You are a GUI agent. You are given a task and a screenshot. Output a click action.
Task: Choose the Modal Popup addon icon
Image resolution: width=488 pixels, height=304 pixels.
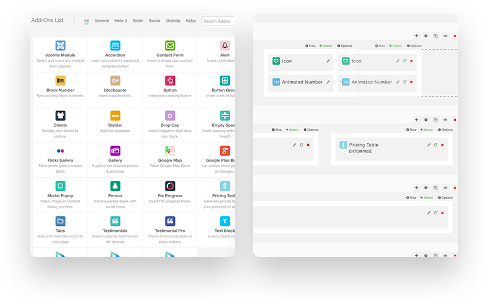tap(61, 186)
